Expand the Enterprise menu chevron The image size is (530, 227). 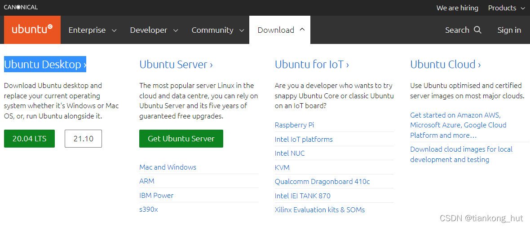tap(114, 31)
